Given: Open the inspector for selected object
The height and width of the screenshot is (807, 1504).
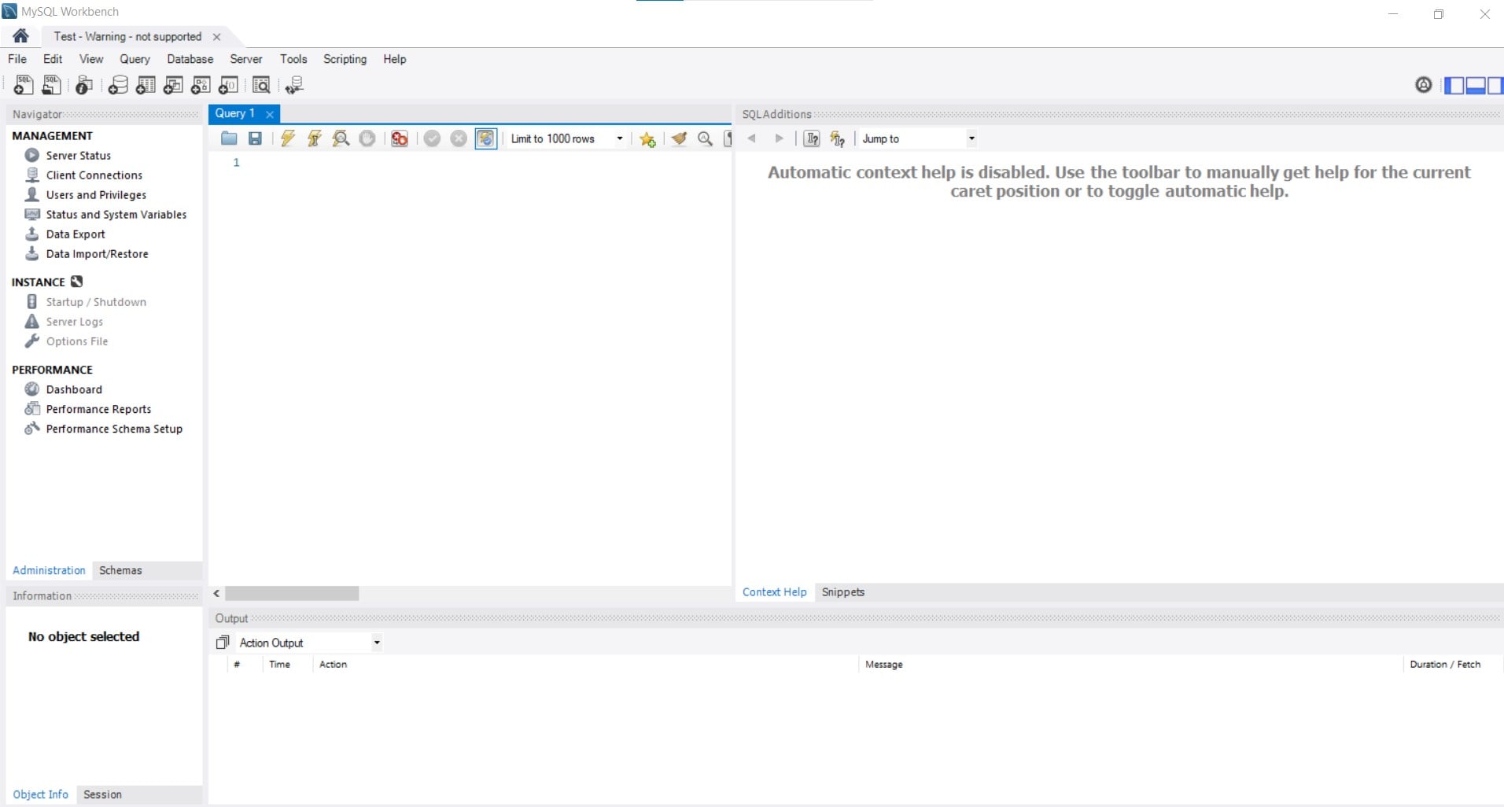Looking at the screenshot, I should pos(83,85).
